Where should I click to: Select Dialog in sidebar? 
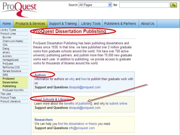6,49
